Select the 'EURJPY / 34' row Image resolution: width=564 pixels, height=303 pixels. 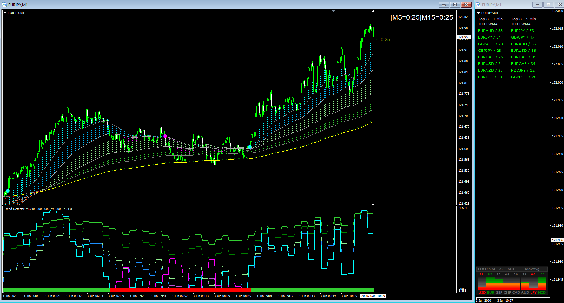click(x=489, y=37)
